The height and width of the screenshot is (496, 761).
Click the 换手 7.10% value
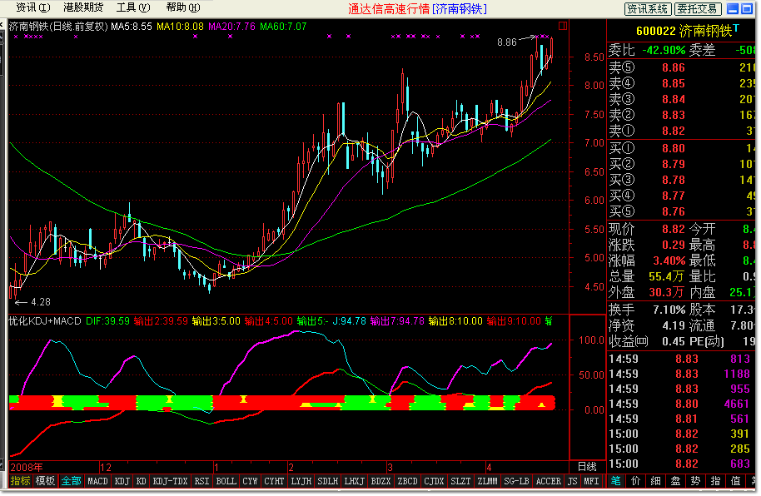tap(669, 309)
